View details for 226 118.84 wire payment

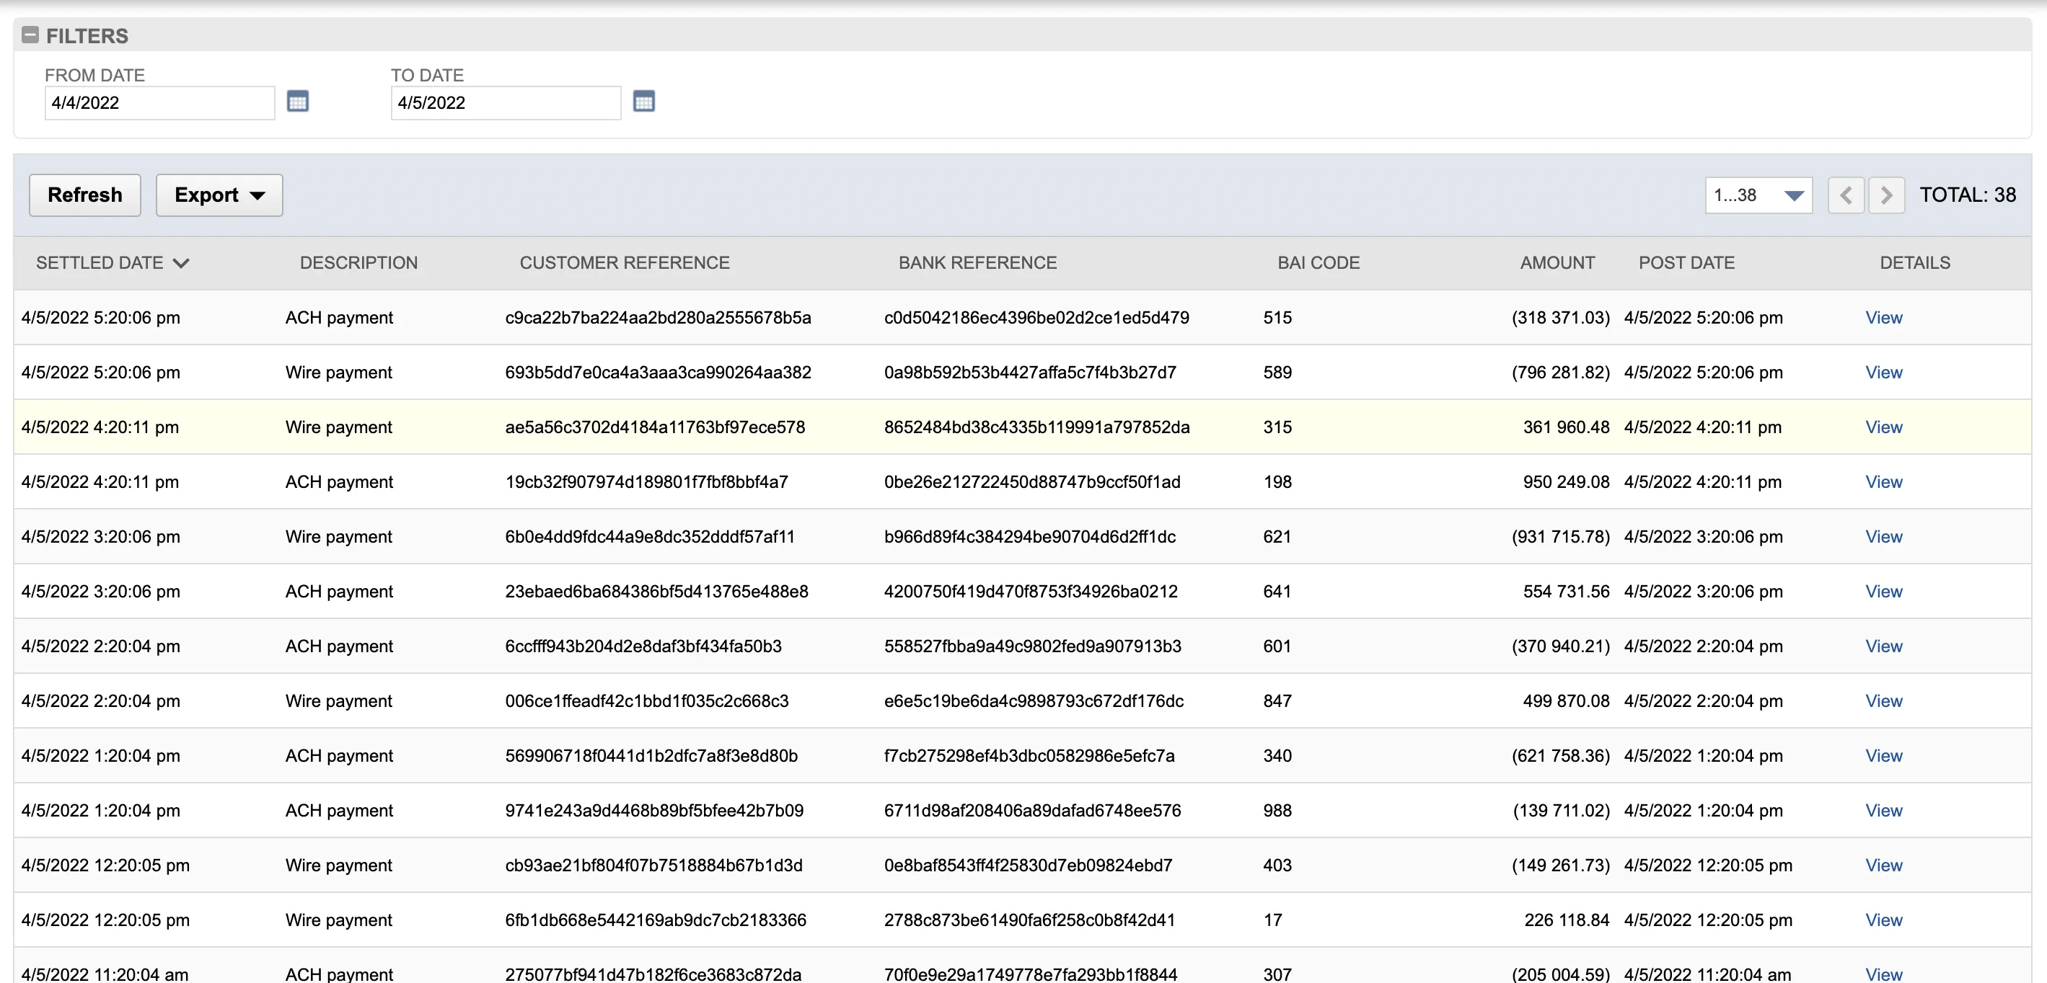pos(1883,920)
